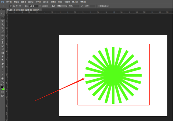Select the Crop tool
The image size is (173, 121).
(2, 28)
